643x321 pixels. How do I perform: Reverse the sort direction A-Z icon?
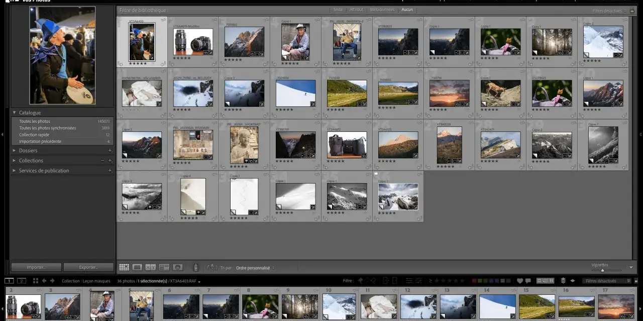pyautogui.click(x=212, y=267)
